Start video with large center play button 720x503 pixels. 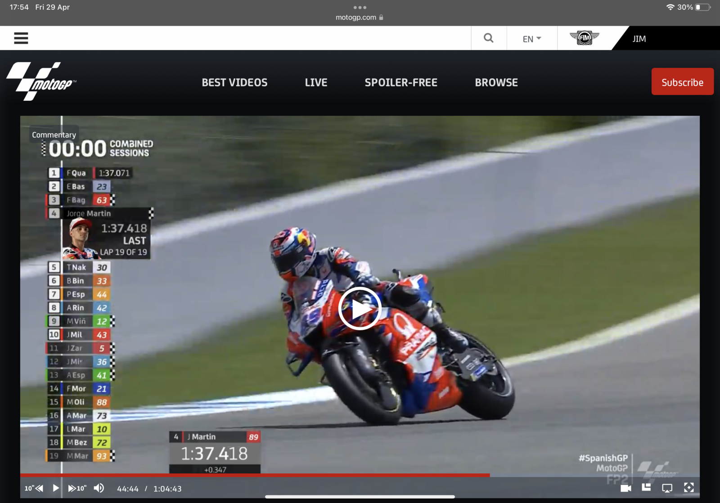360,309
